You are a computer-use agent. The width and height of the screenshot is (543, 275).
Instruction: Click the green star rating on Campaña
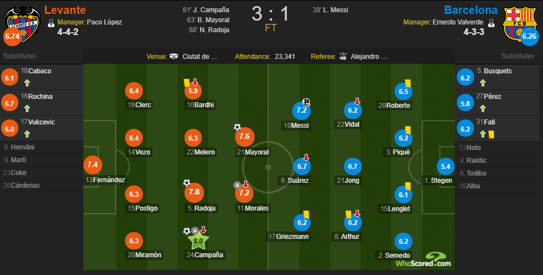[x=198, y=241]
